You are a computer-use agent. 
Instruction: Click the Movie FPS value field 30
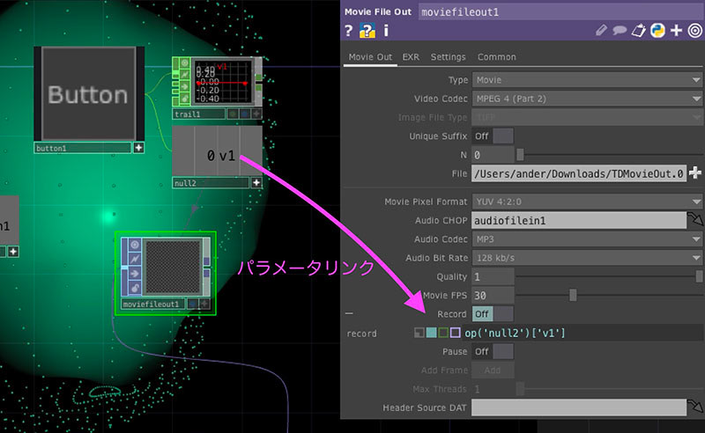point(493,296)
